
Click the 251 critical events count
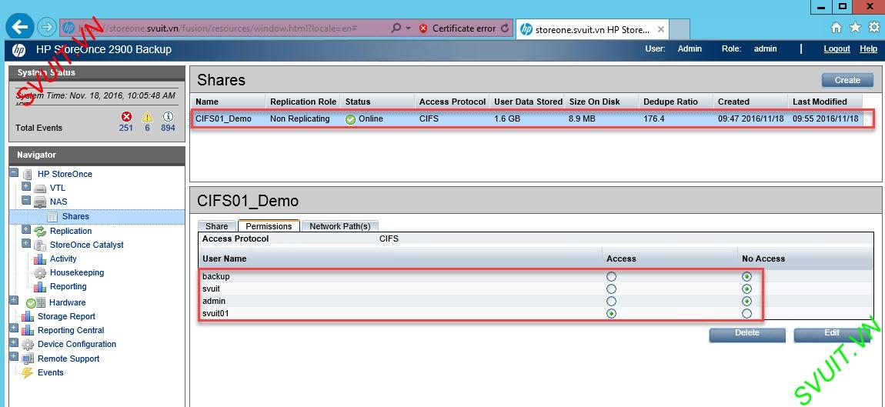click(x=126, y=128)
